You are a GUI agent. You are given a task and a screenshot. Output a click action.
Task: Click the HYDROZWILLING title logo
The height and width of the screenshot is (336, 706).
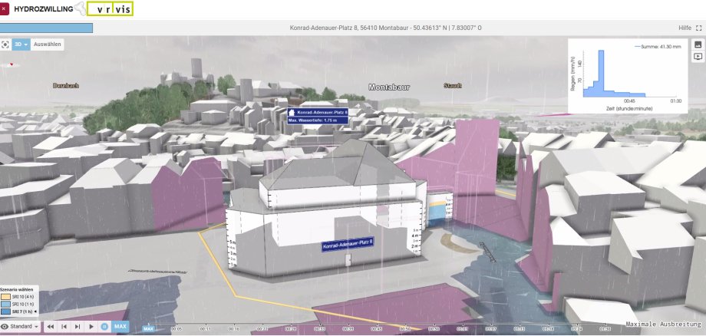point(43,8)
